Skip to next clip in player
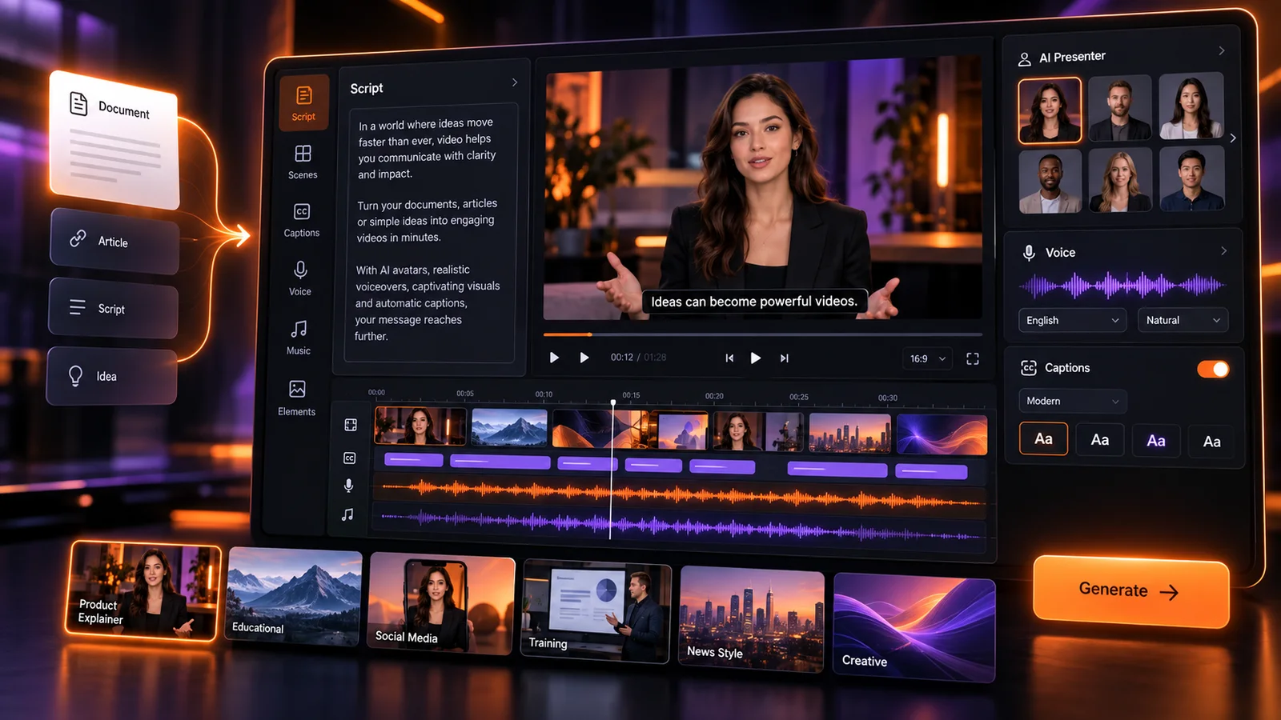Viewport: 1281px width, 720px height. pos(785,358)
